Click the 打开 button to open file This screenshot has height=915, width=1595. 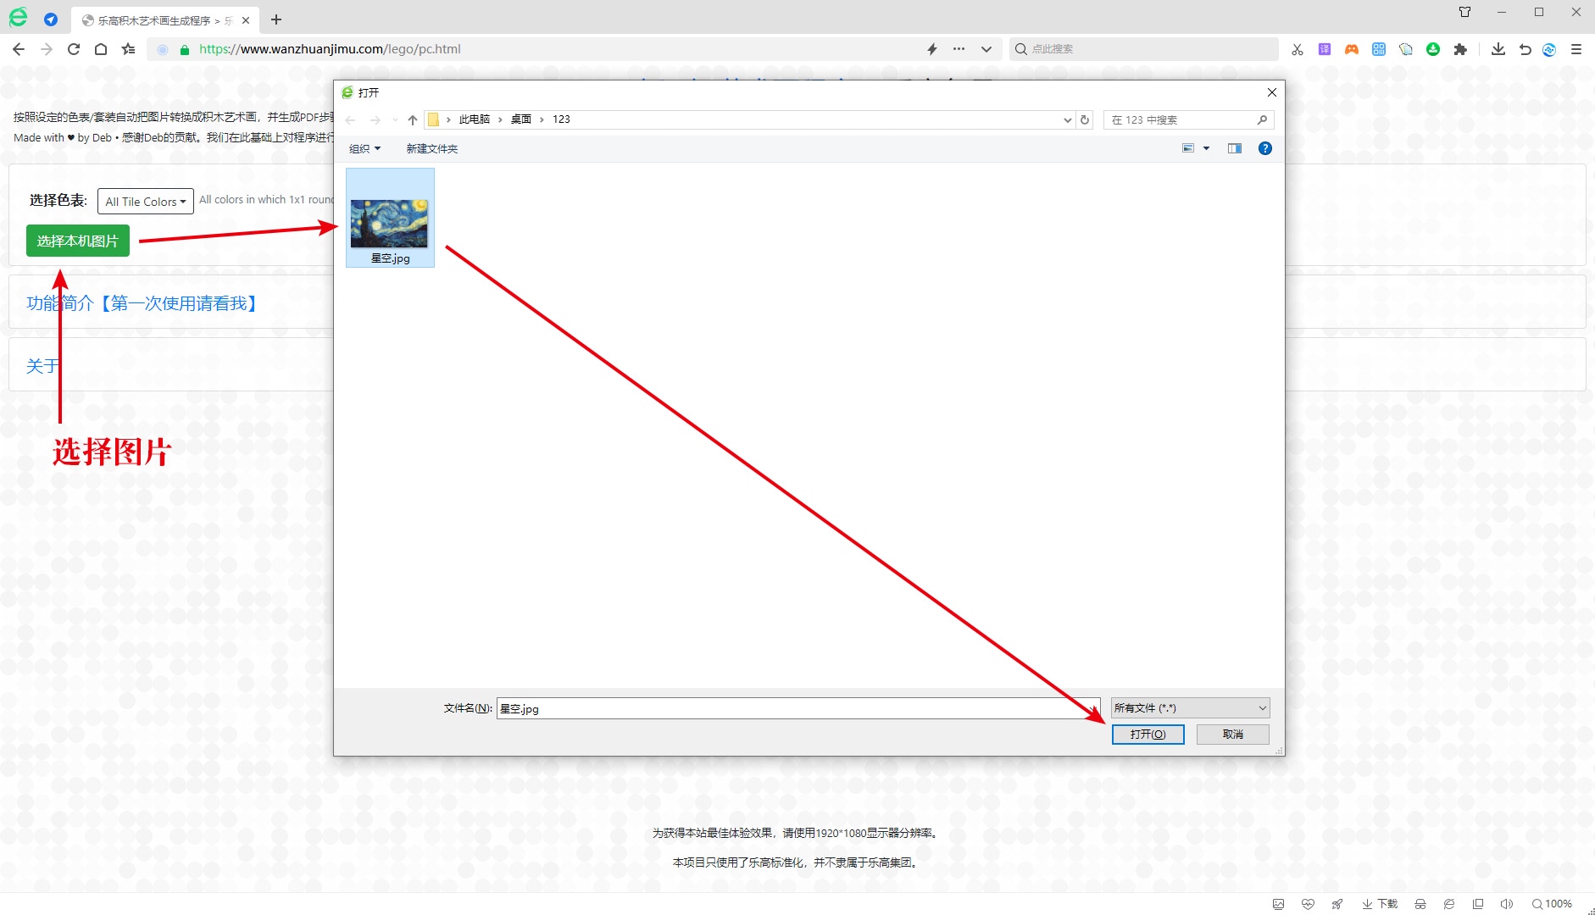pyautogui.click(x=1148, y=735)
